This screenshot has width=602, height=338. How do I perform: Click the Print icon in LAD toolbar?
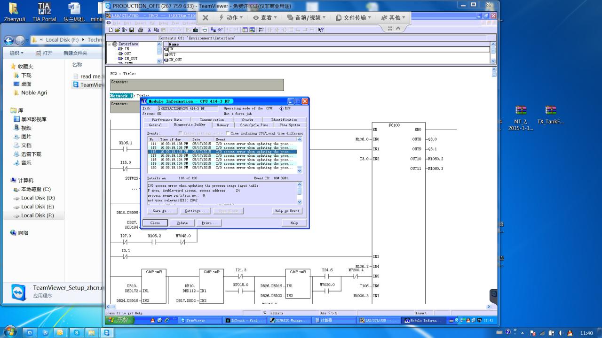[141, 30]
